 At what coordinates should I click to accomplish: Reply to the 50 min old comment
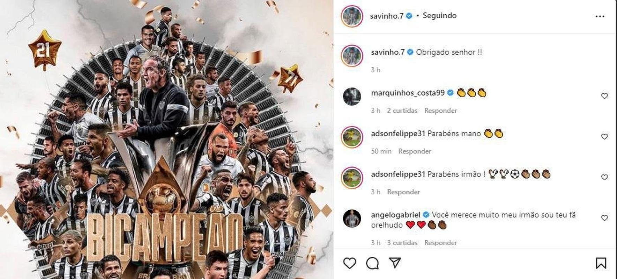pos(415,151)
